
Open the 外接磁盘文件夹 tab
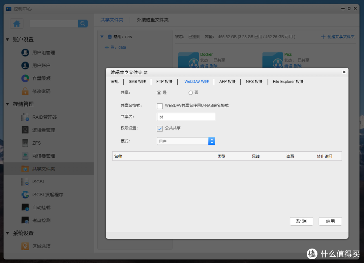point(152,20)
